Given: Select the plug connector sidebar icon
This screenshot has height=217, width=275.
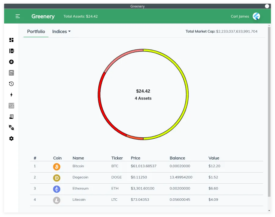Looking at the screenshot, I should pos(11,128).
